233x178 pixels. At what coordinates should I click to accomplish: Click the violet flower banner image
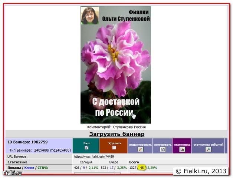[116, 65]
